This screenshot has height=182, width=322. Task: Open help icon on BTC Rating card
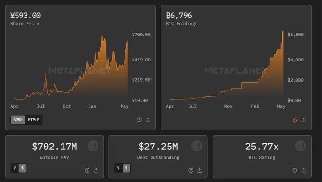click(x=295, y=170)
